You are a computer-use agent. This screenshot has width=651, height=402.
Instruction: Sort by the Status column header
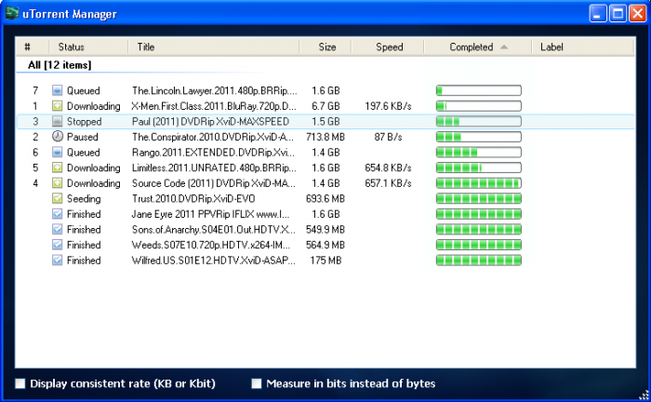click(x=88, y=47)
